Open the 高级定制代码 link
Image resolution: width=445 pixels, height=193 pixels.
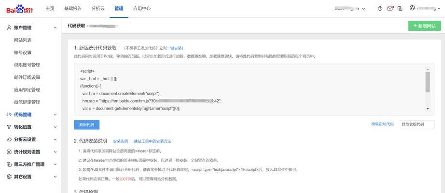pos(382,124)
